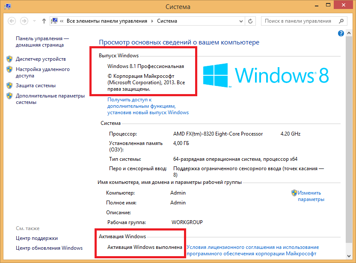Open 'Диспетчер устройств' link
Screen dimensions: 356x263
coord(41,59)
